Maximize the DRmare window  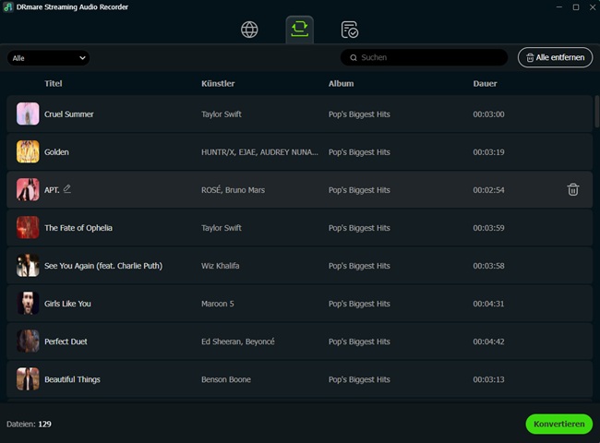coord(576,7)
